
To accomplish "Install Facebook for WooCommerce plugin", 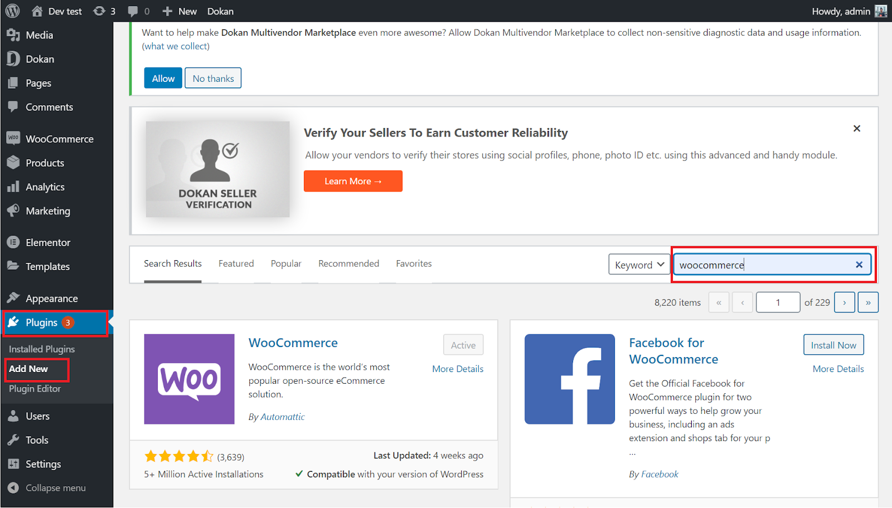I will coord(833,345).
